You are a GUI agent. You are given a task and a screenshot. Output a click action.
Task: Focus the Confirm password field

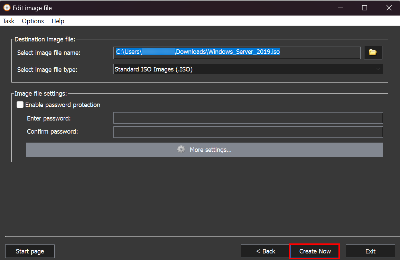[248, 132]
